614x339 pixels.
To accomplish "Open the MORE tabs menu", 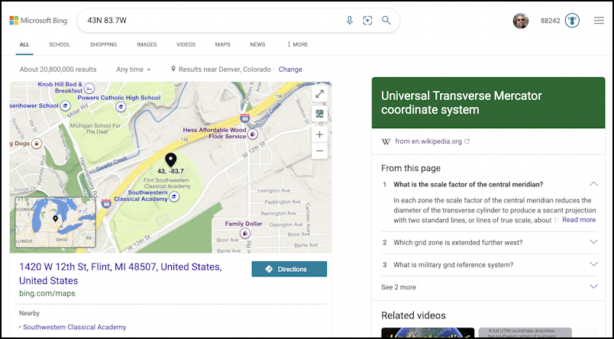I will click(x=297, y=44).
